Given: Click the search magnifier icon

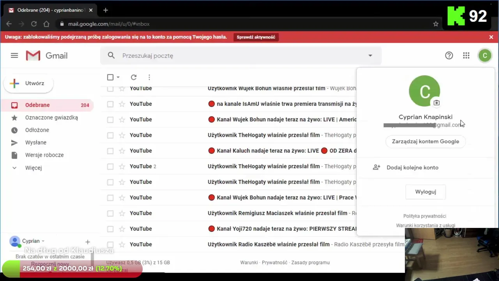Looking at the screenshot, I should pos(111,55).
